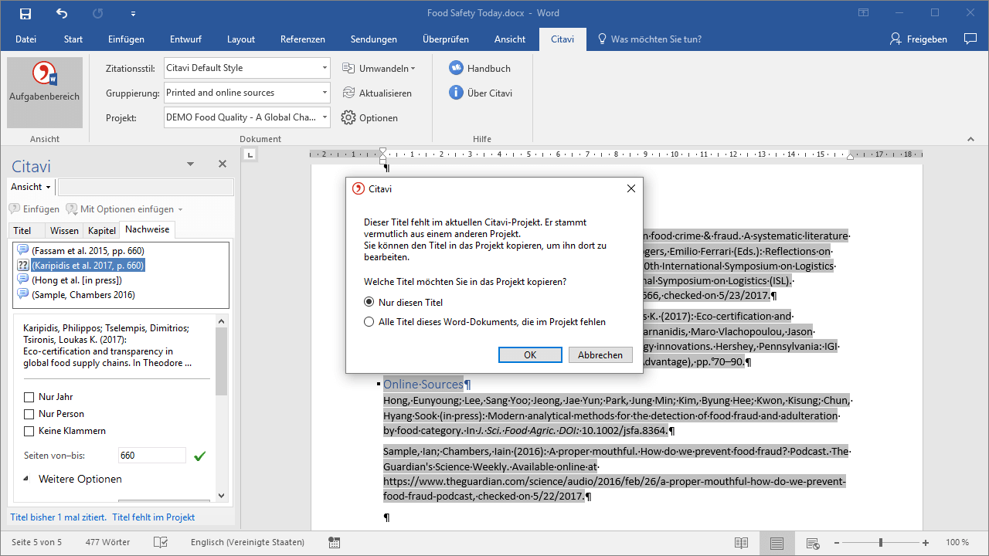Click the Aktualisieren refresh icon
Viewport: 989px width, 556px height.
click(348, 93)
